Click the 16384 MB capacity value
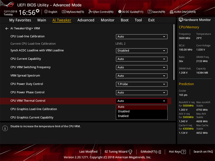 [202, 73]
